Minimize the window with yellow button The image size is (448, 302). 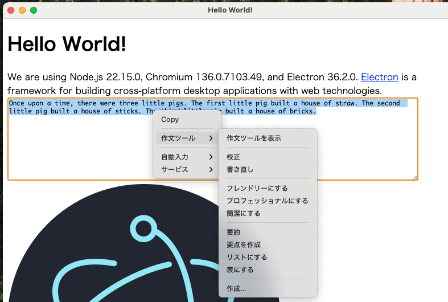pyautogui.click(x=22, y=10)
